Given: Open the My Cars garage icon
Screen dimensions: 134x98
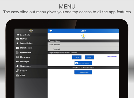Looking at the screenshot, I should 17,39.
